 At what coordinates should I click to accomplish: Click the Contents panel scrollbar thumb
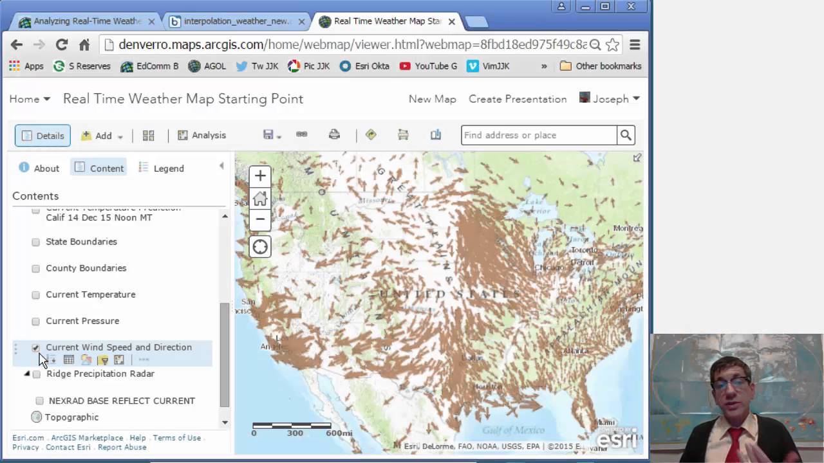pos(225,355)
